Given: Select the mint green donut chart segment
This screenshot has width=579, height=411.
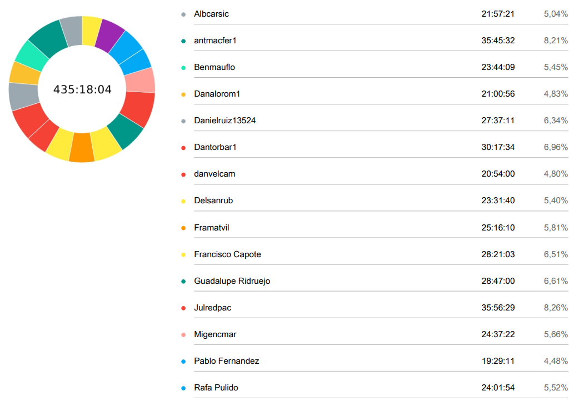Looking at the screenshot, I should pos(32,56).
